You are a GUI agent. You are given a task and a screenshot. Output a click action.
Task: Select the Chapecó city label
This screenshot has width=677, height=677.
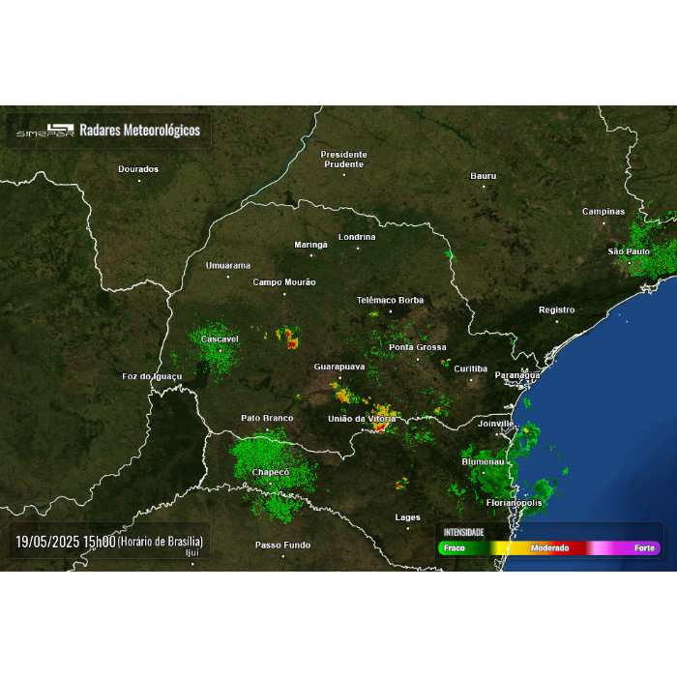click(270, 472)
